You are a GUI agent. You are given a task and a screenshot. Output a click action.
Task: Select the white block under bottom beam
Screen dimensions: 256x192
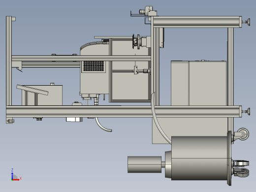[x=74, y=120]
